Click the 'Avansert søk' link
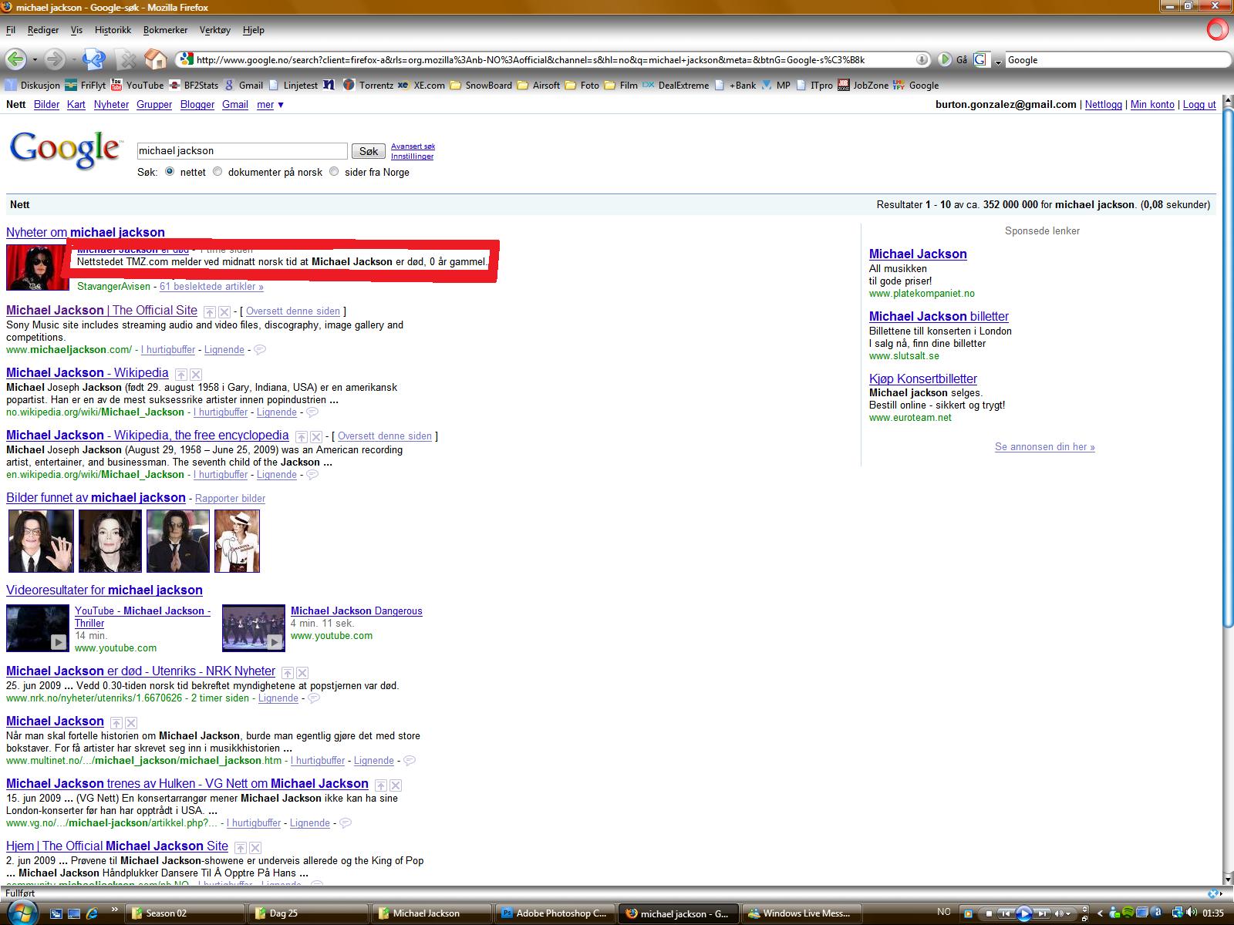Screen dimensions: 1234x925 (x=413, y=146)
